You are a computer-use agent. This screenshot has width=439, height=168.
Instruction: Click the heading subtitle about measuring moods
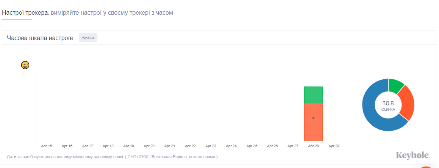(112, 13)
